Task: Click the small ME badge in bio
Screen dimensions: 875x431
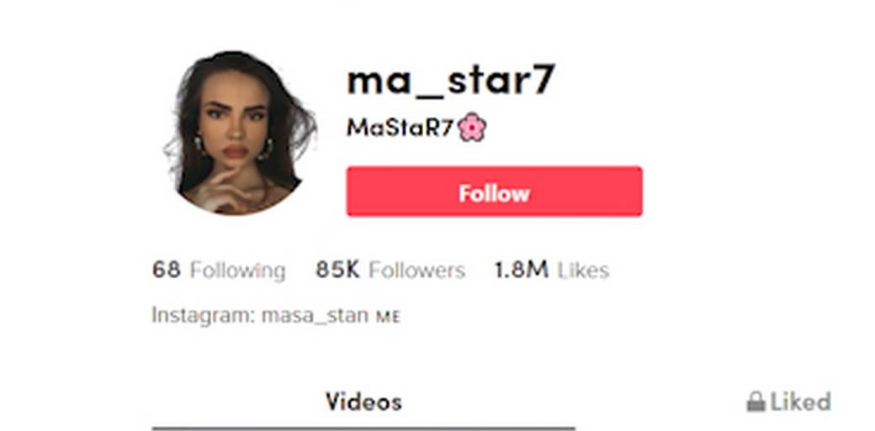Action: pos(388,318)
